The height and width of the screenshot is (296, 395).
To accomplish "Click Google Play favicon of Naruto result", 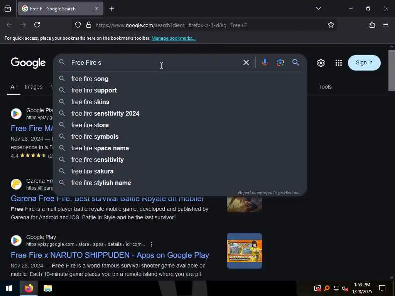I will pos(16,240).
